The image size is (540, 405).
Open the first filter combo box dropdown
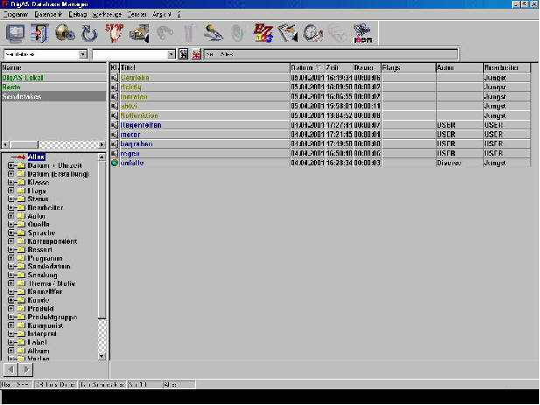(x=83, y=54)
